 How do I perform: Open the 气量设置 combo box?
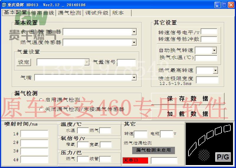(x=63, y=62)
